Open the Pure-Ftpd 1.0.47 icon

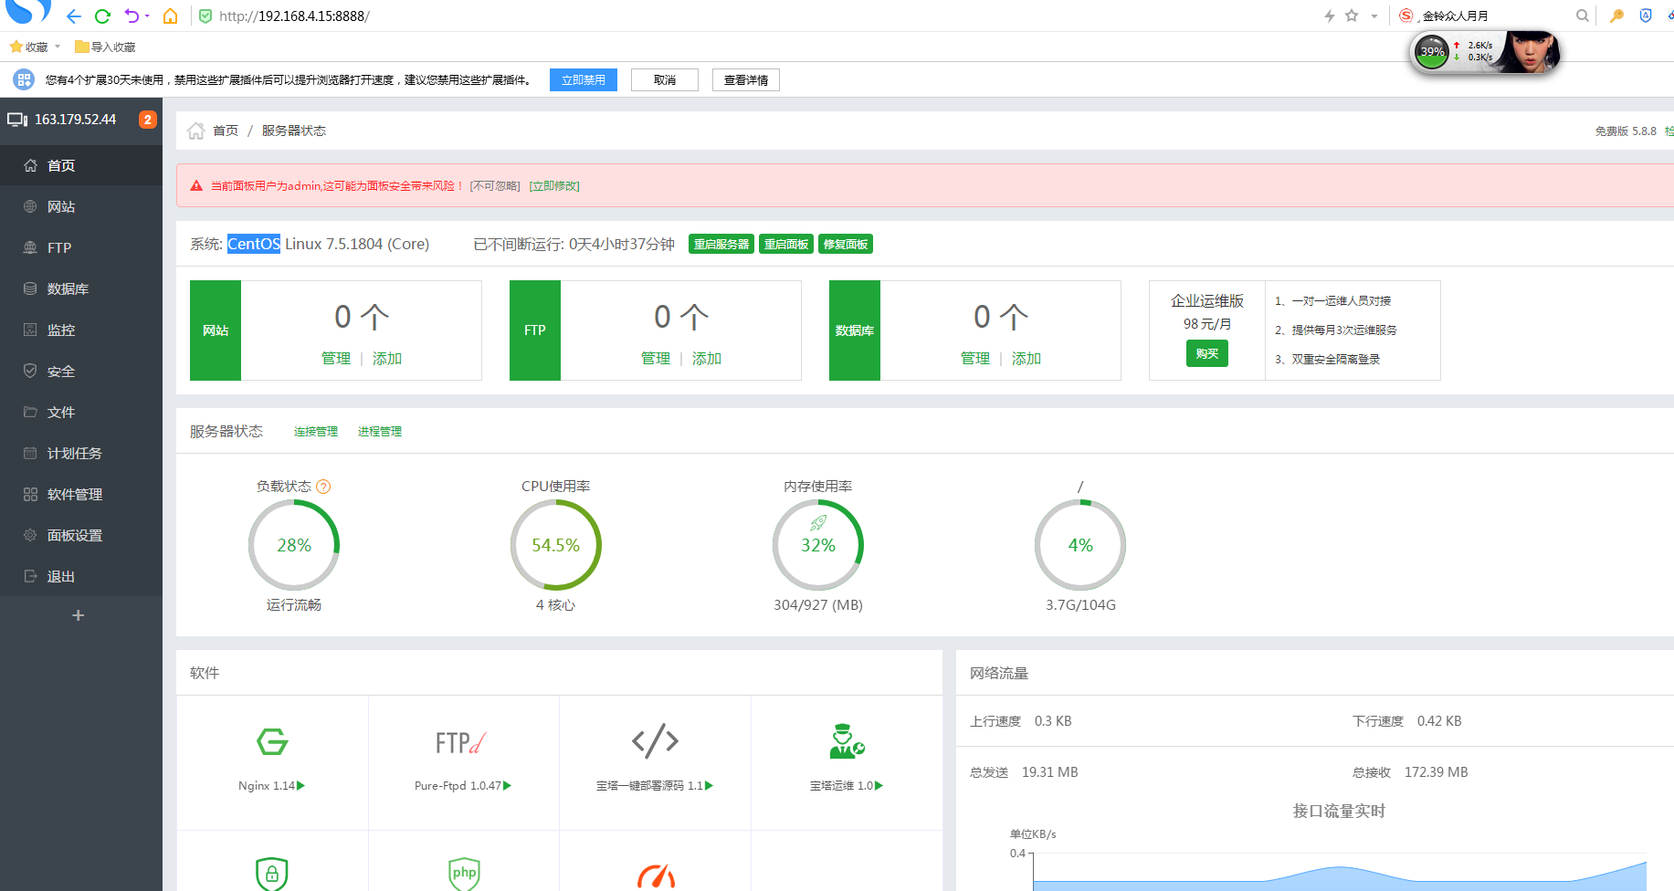pyautogui.click(x=462, y=742)
